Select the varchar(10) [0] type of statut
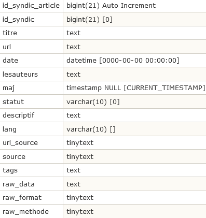Image resolution: width=206 pixels, height=218 pixels. pos(93,101)
